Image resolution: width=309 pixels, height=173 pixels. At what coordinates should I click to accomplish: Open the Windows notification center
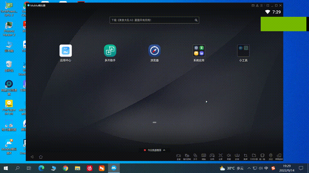tap(301, 168)
